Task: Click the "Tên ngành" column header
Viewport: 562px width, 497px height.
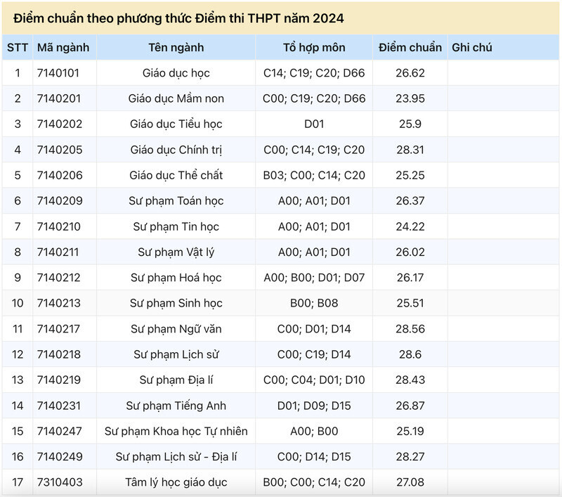Action: coord(176,48)
